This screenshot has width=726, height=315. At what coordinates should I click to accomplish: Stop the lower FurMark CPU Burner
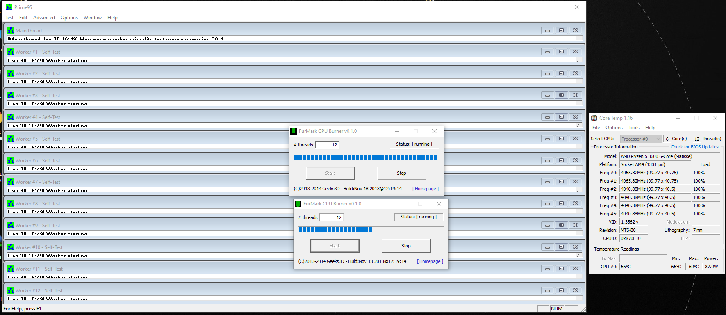tap(406, 246)
